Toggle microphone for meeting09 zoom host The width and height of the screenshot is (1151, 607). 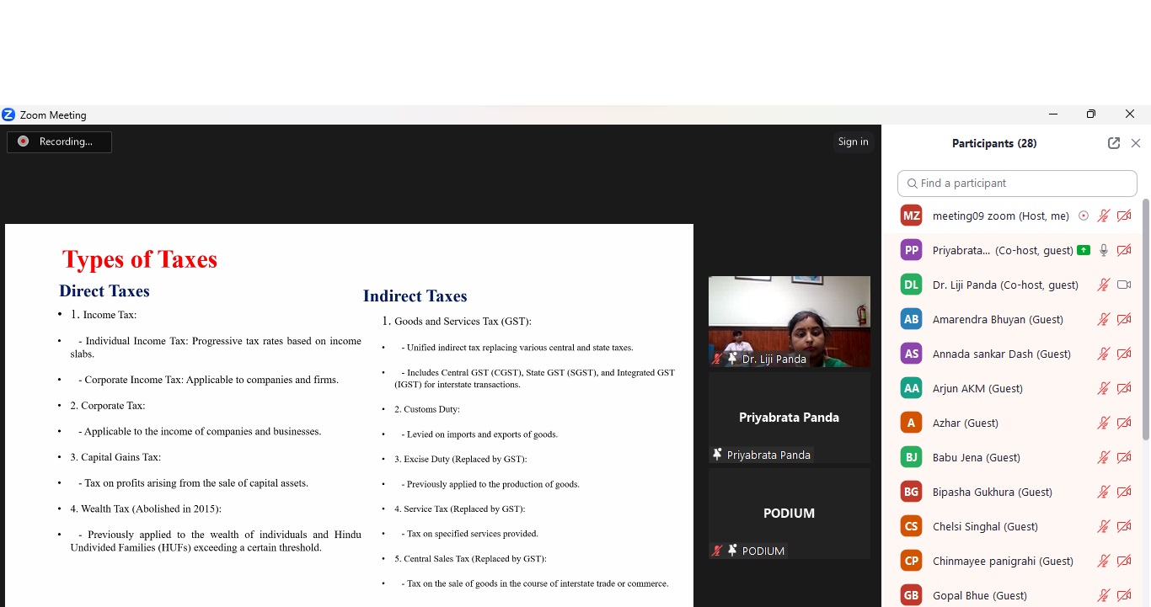pyautogui.click(x=1103, y=216)
